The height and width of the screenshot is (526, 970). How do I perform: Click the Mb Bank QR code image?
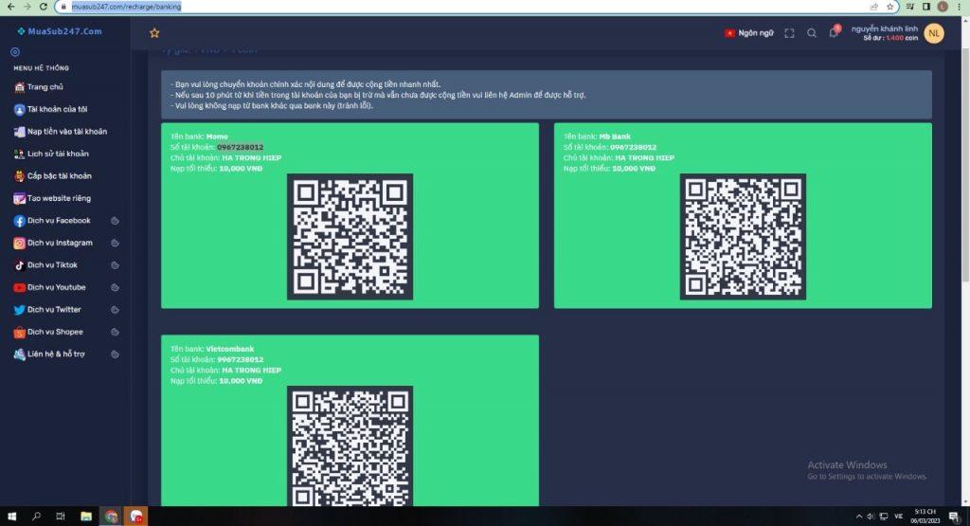coord(743,237)
